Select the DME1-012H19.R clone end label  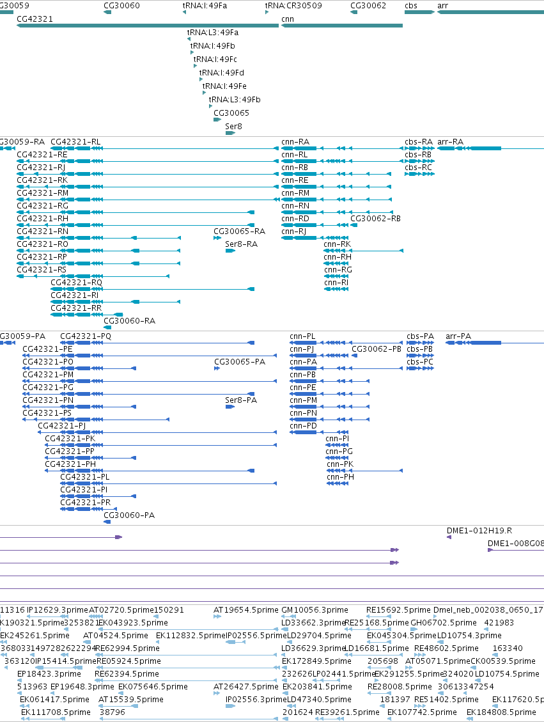pos(479,530)
